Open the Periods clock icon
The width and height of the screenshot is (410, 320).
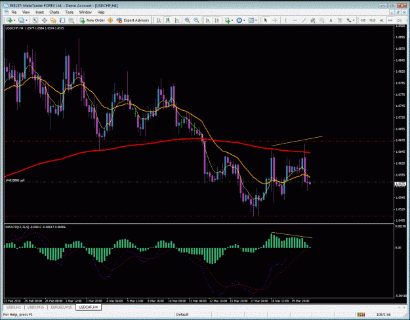239,20
